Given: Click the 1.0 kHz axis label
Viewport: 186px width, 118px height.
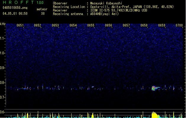Looking at the screenshot, I should pyautogui.click(x=3, y=53).
